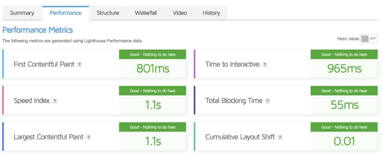Viewport: 382px width, 155px height.
Task: Click the Good banner above 965ms
Action: [344, 54]
